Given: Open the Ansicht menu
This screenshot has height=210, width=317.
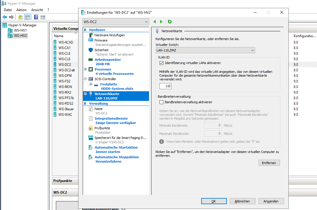Looking at the screenshot, I should click(37, 10).
